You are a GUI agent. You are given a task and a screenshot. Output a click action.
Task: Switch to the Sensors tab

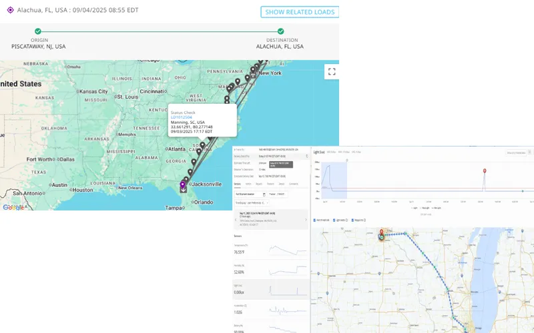click(x=237, y=183)
